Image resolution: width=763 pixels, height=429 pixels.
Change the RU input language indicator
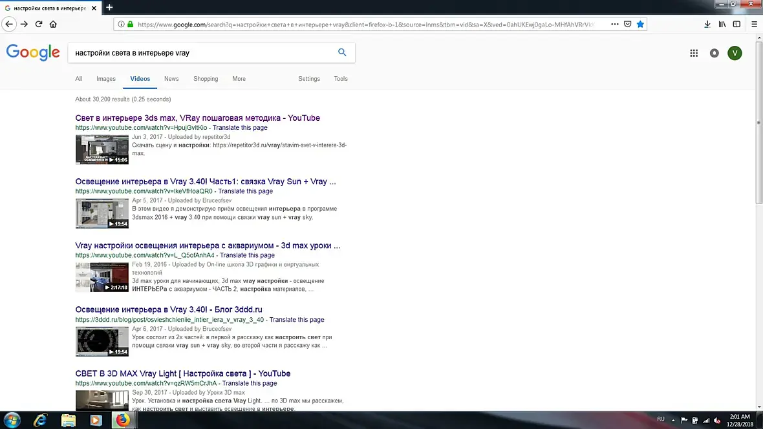click(x=661, y=419)
